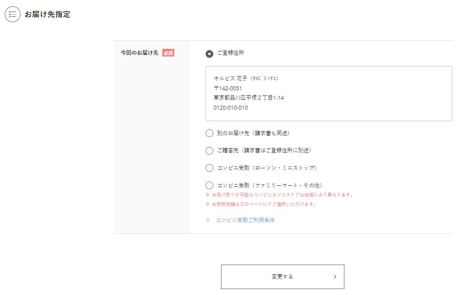
Task: Click the お届け先指定 page heading
Action: 48,15
